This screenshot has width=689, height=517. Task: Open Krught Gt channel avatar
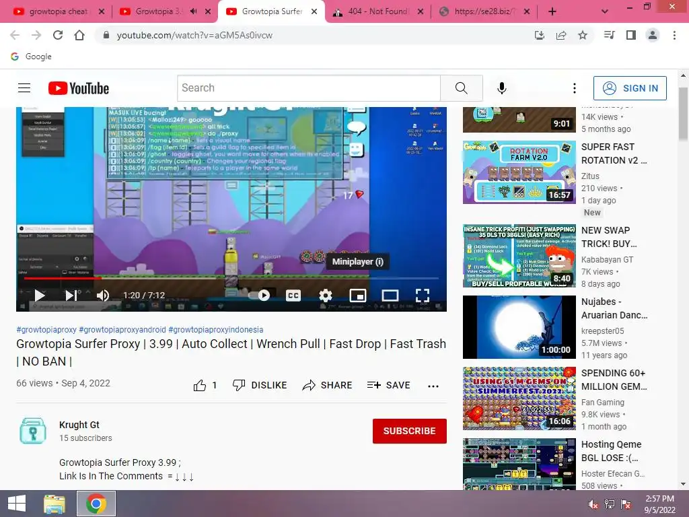click(x=33, y=431)
